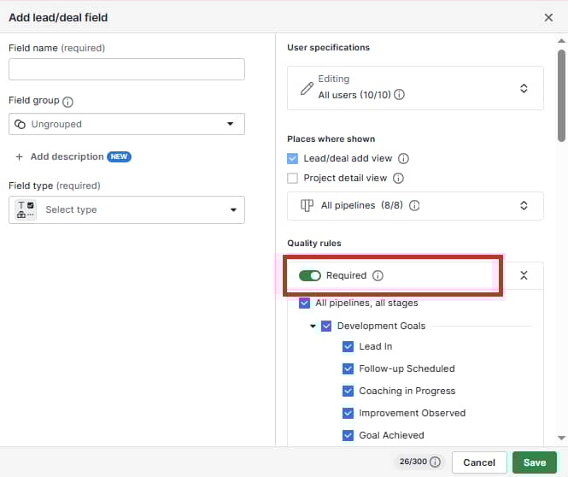Click the vertical scrollbar thumb
The height and width of the screenshot is (477, 568).
point(561,96)
